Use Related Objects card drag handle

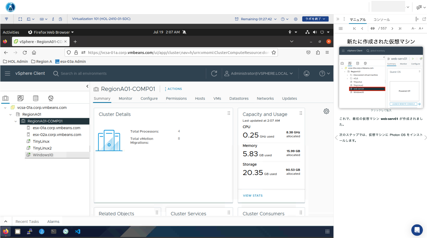[x=157, y=212]
